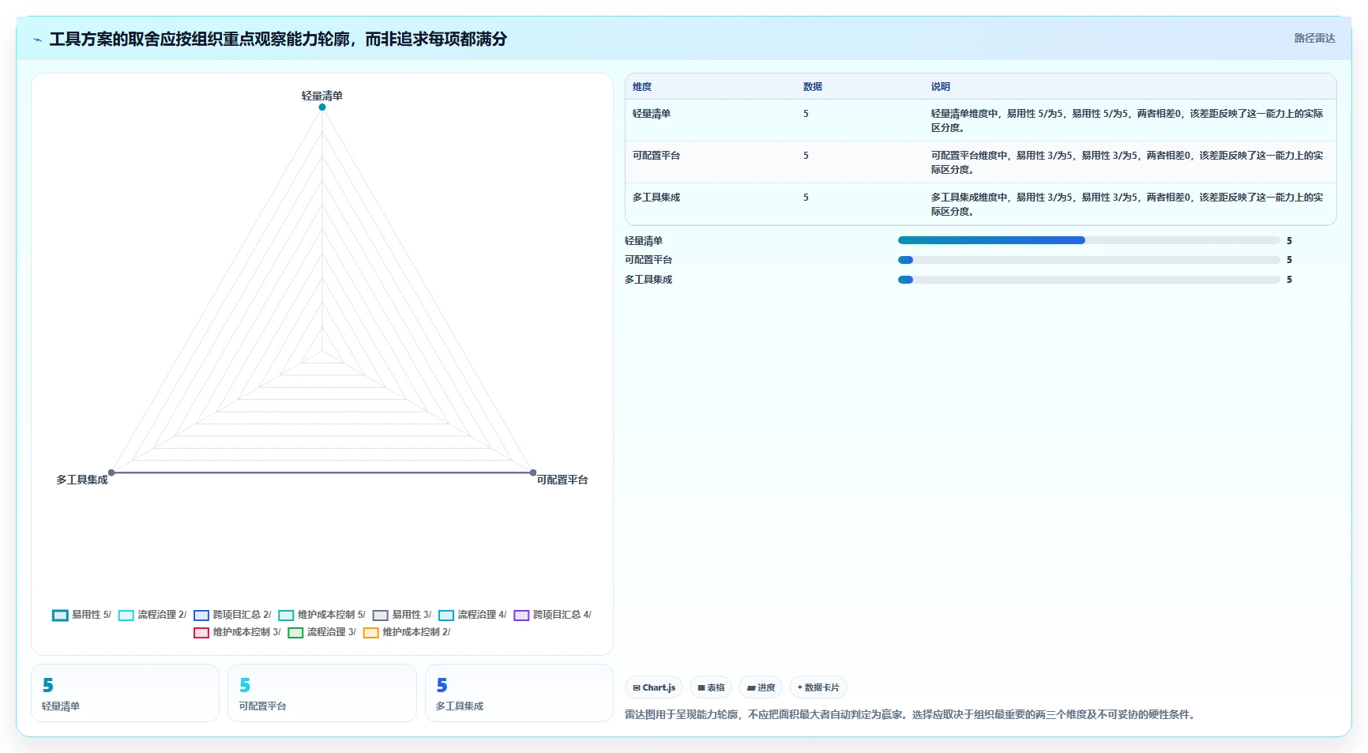Click the 可配置平台 axis label on the radar

(562, 480)
